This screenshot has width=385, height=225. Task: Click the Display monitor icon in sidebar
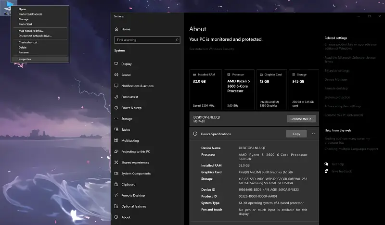click(116, 64)
